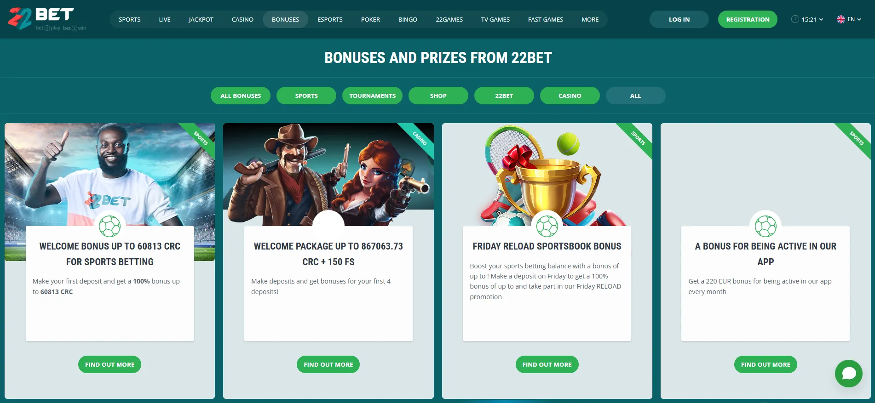
Task: Click soccer ball icon on Friday Reload card
Action: 547,226
